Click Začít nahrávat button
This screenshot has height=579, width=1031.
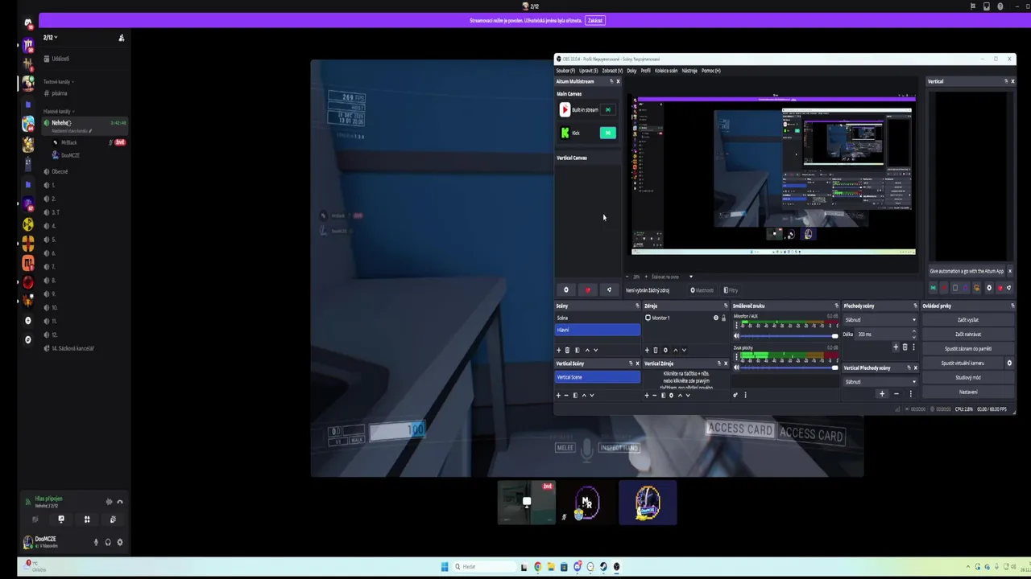click(x=968, y=335)
